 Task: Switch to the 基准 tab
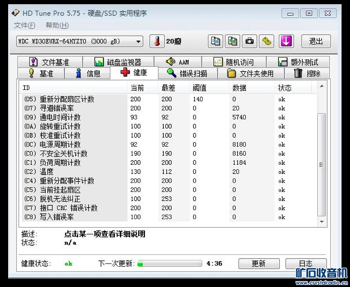[41, 73]
